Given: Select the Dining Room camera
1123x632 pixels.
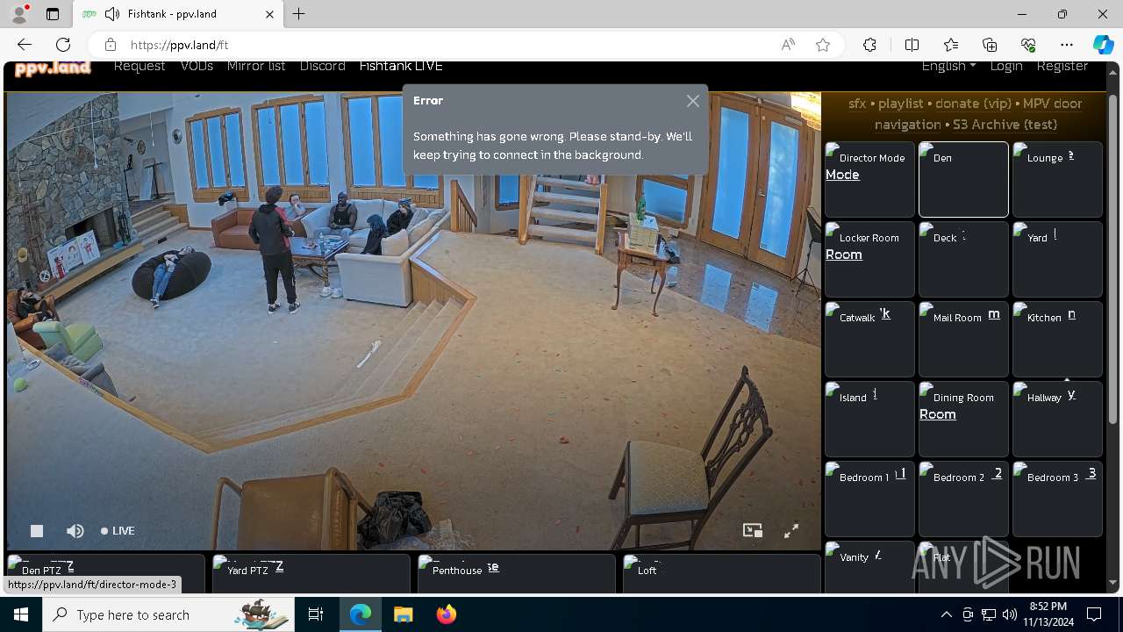Looking at the screenshot, I should tap(963, 419).
